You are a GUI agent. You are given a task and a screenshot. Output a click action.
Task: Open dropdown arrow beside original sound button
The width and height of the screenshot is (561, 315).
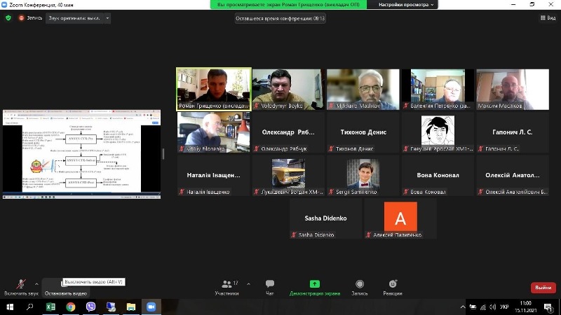click(x=107, y=18)
